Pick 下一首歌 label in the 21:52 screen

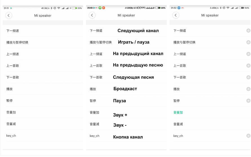point(180,78)
